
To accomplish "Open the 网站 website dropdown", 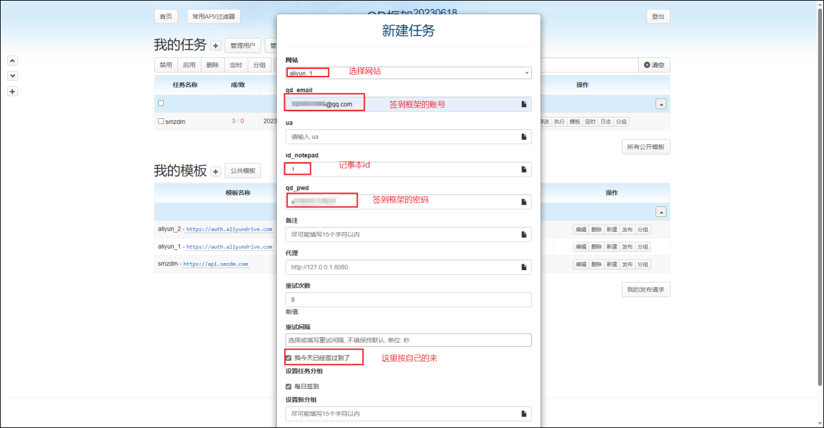I will pos(408,73).
